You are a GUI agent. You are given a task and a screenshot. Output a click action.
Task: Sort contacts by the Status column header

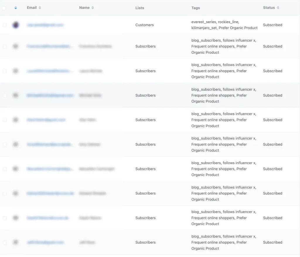tap(269, 8)
